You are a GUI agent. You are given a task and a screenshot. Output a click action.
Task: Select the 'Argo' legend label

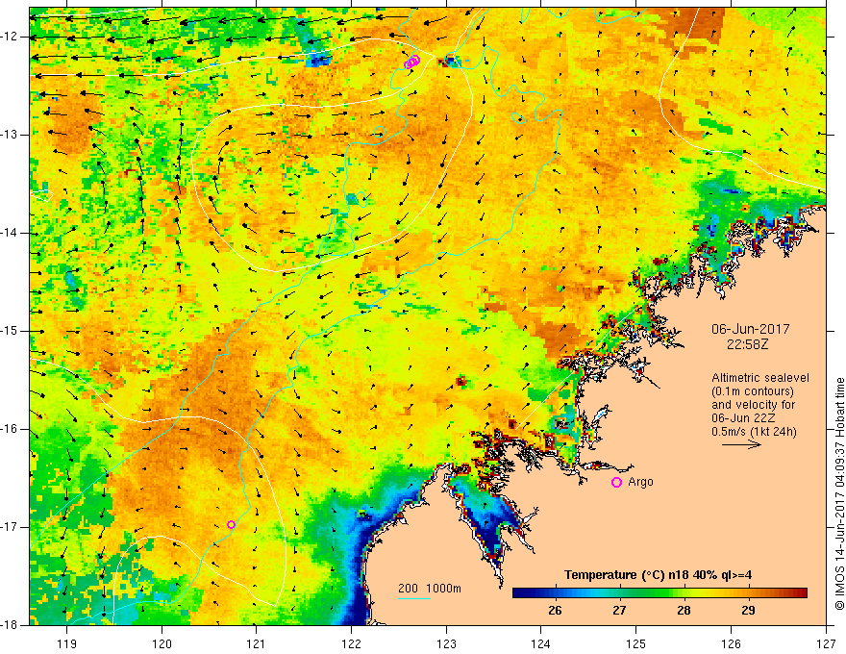click(x=640, y=482)
